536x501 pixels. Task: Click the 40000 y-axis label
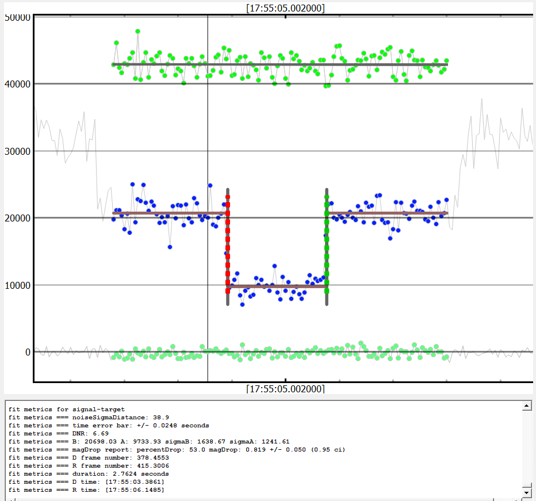(17, 84)
